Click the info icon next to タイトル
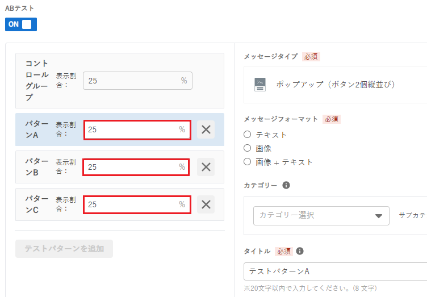This screenshot has width=427, height=297. (300, 251)
